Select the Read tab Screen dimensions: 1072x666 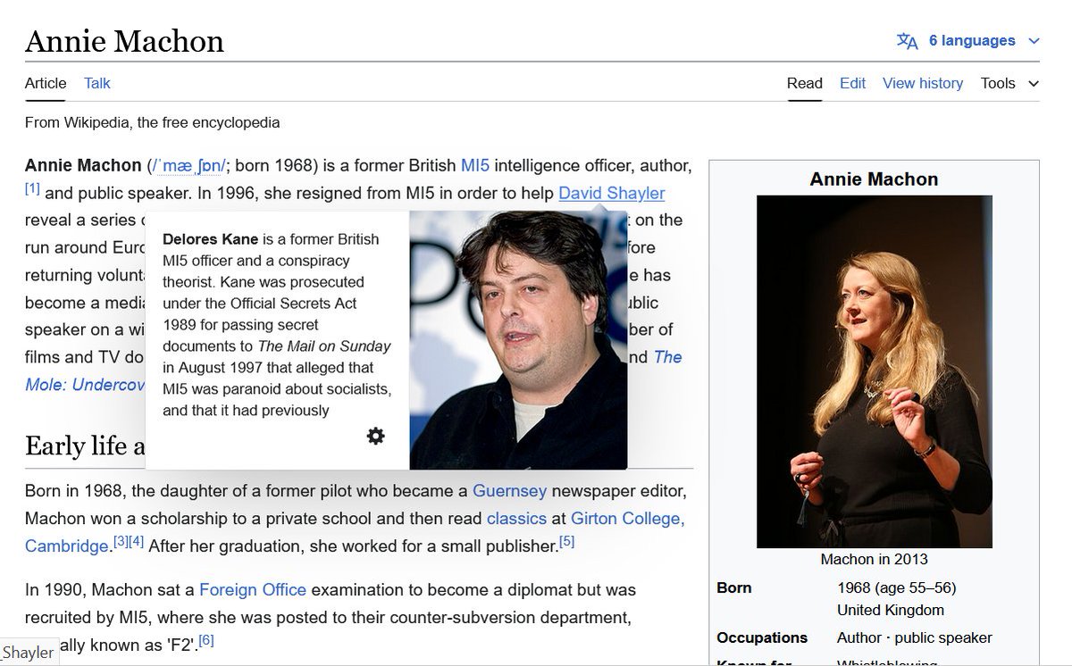coord(804,83)
